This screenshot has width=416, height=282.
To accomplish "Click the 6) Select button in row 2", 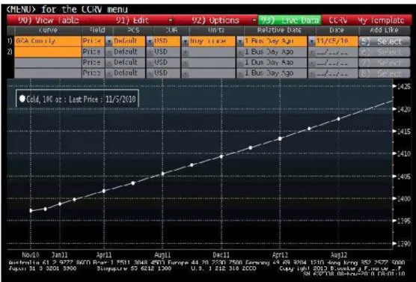I will tap(385, 52).
